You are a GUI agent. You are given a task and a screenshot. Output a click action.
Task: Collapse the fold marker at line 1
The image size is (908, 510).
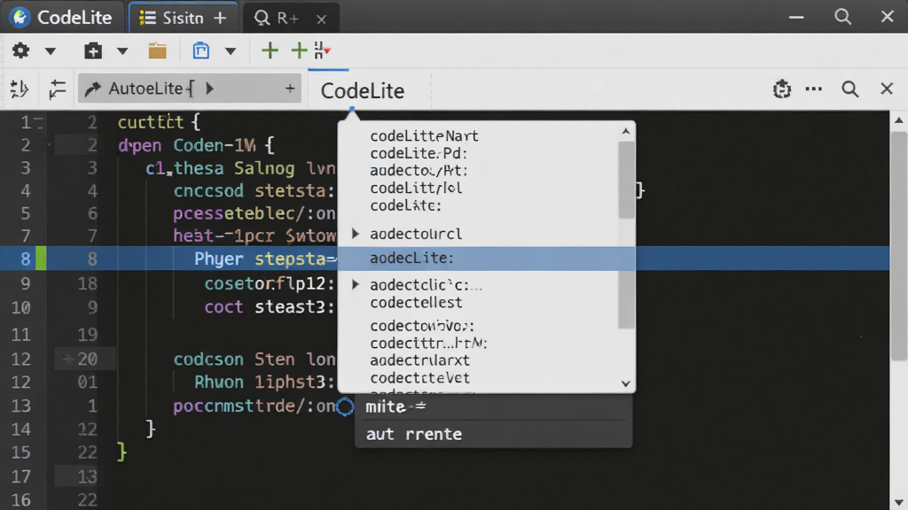(x=38, y=122)
